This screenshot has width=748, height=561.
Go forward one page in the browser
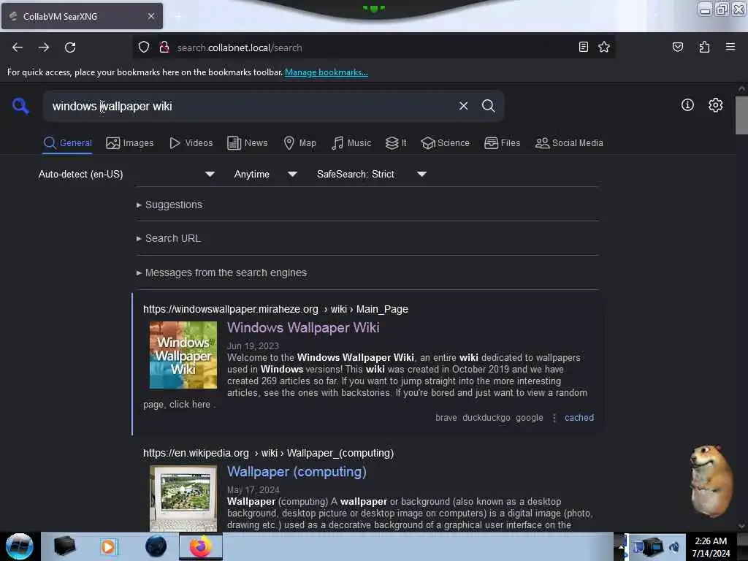pyautogui.click(x=44, y=47)
